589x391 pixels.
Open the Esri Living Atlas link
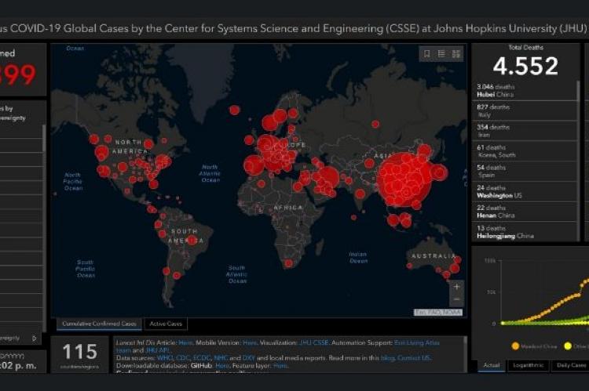coord(416,342)
